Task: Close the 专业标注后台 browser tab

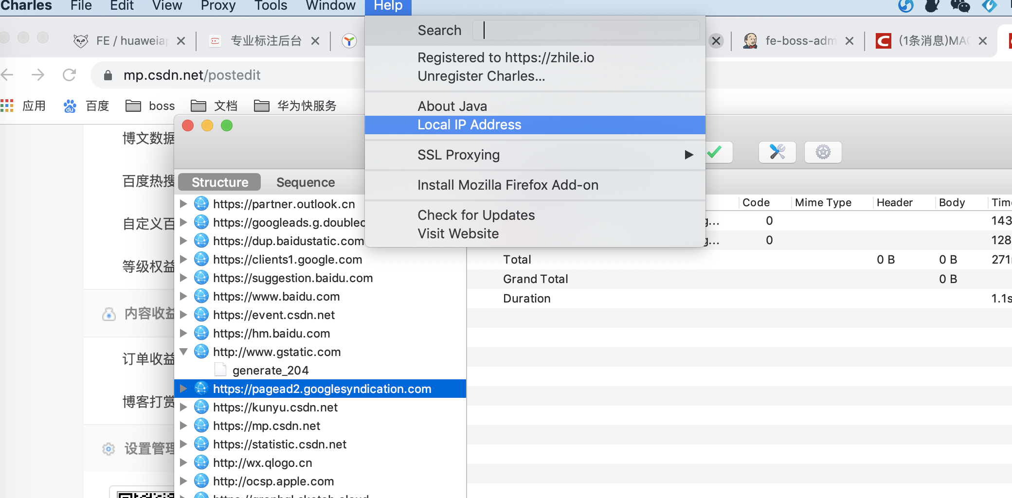Action: 315,41
